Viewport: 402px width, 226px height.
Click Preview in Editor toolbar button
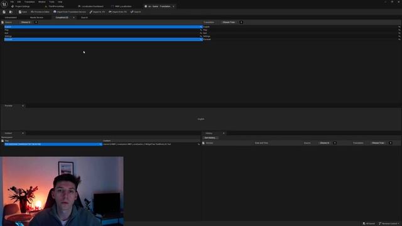(x=40, y=12)
